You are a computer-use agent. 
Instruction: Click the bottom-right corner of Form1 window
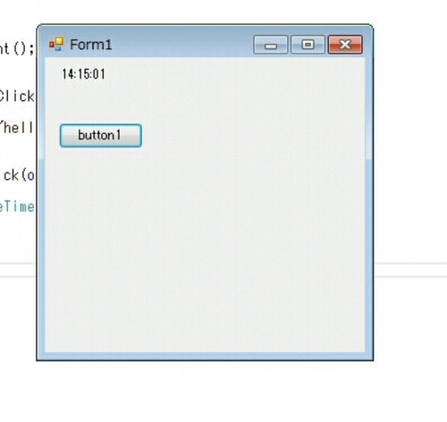[x=371, y=359]
